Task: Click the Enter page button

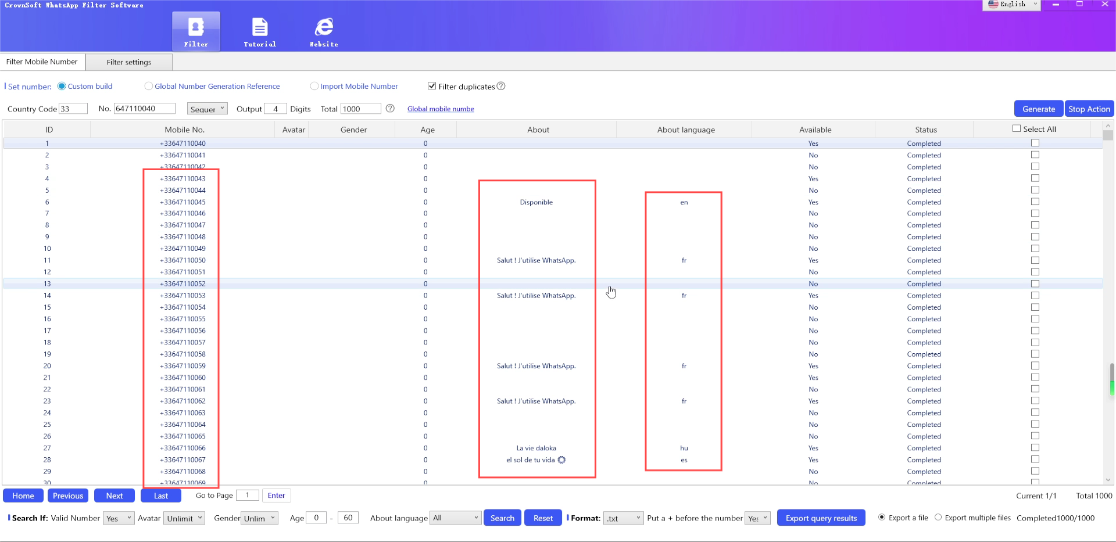Action: pyautogui.click(x=276, y=496)
